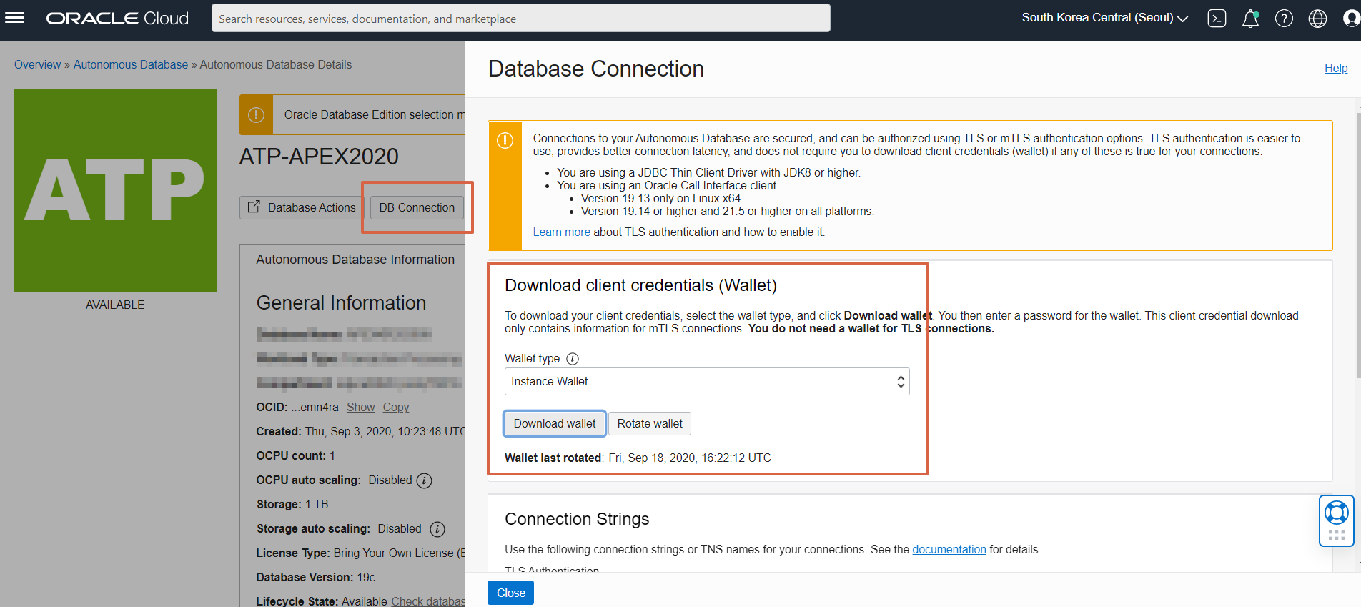Viewport: 1361px width, 607px height.
Task: Follow the Learn more TLS link
Action: tap(561, 232)
